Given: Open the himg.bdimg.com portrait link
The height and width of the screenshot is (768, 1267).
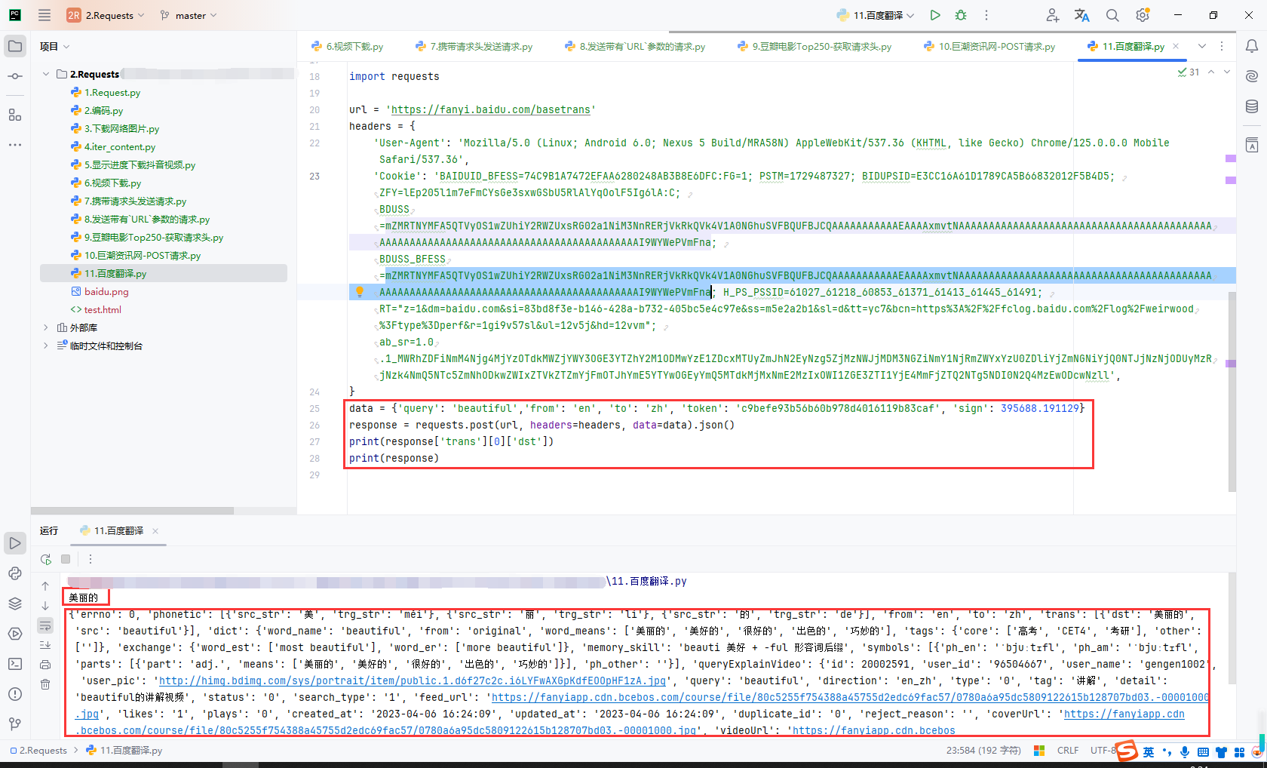Looking at the screenshot, I should 413,680.
